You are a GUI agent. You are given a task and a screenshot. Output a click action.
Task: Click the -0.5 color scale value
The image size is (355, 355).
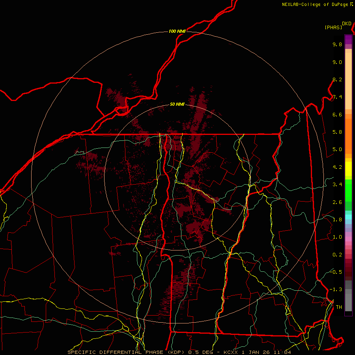click(x=336, y=272)
